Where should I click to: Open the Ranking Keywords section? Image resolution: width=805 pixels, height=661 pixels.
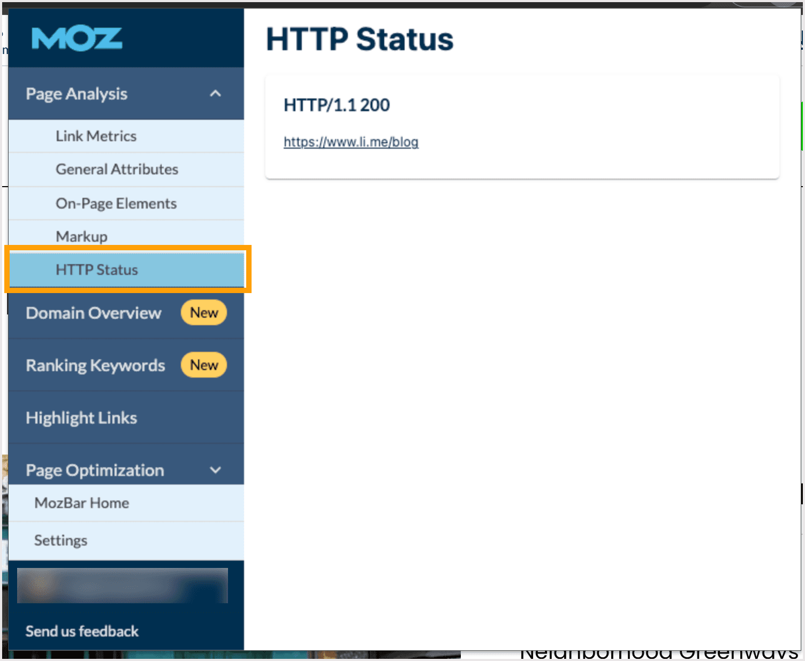(x=95, y=365)
